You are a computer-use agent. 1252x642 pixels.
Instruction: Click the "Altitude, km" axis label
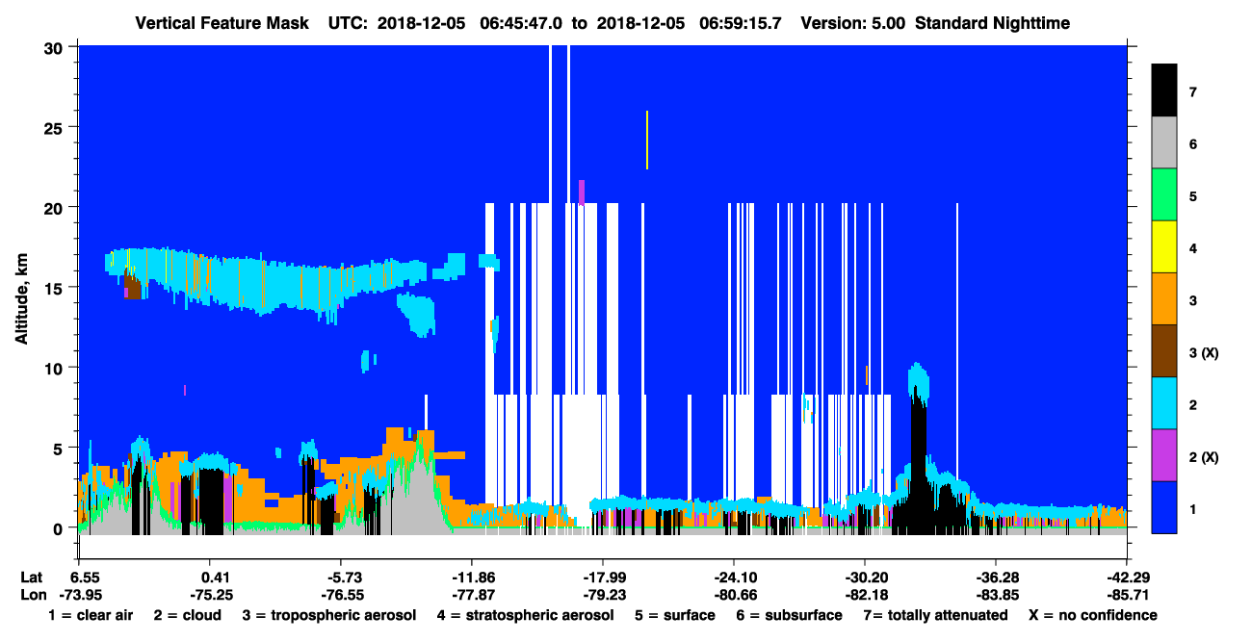tap(21, 300)
